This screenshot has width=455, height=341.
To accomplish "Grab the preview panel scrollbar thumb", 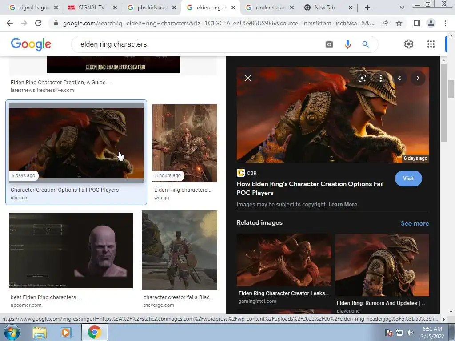I will pos(443,103).
